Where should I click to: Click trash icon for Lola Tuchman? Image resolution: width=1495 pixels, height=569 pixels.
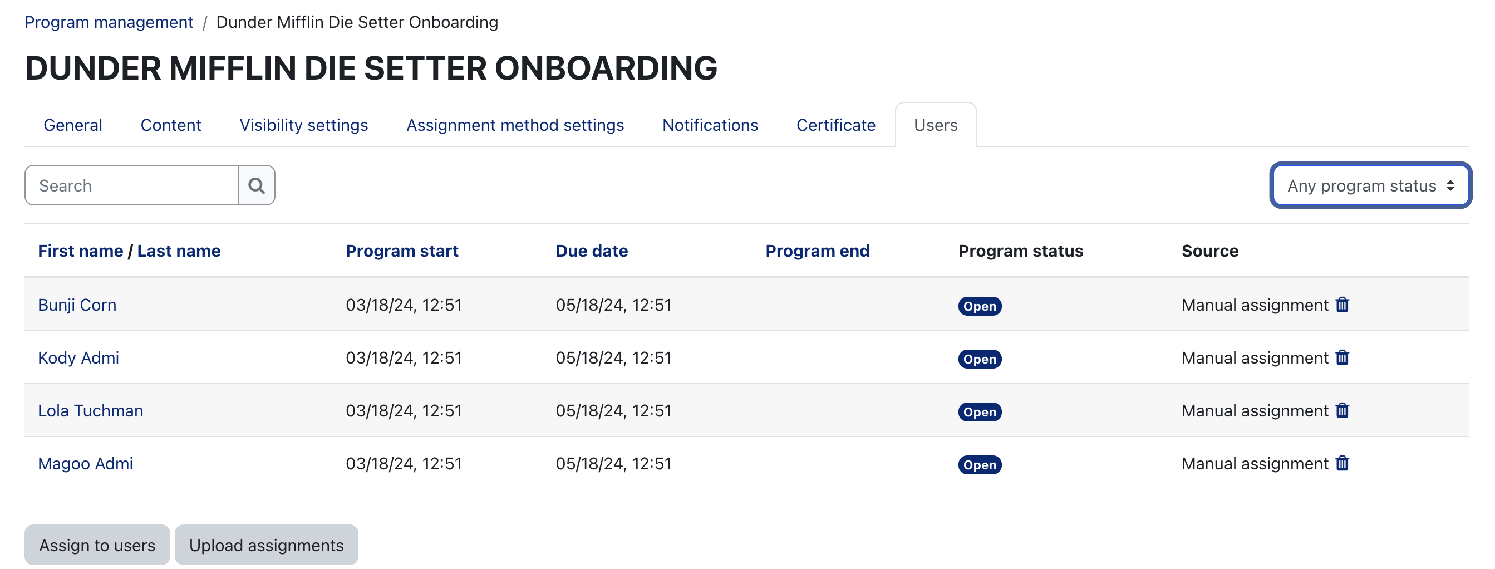click(1342, 410)
